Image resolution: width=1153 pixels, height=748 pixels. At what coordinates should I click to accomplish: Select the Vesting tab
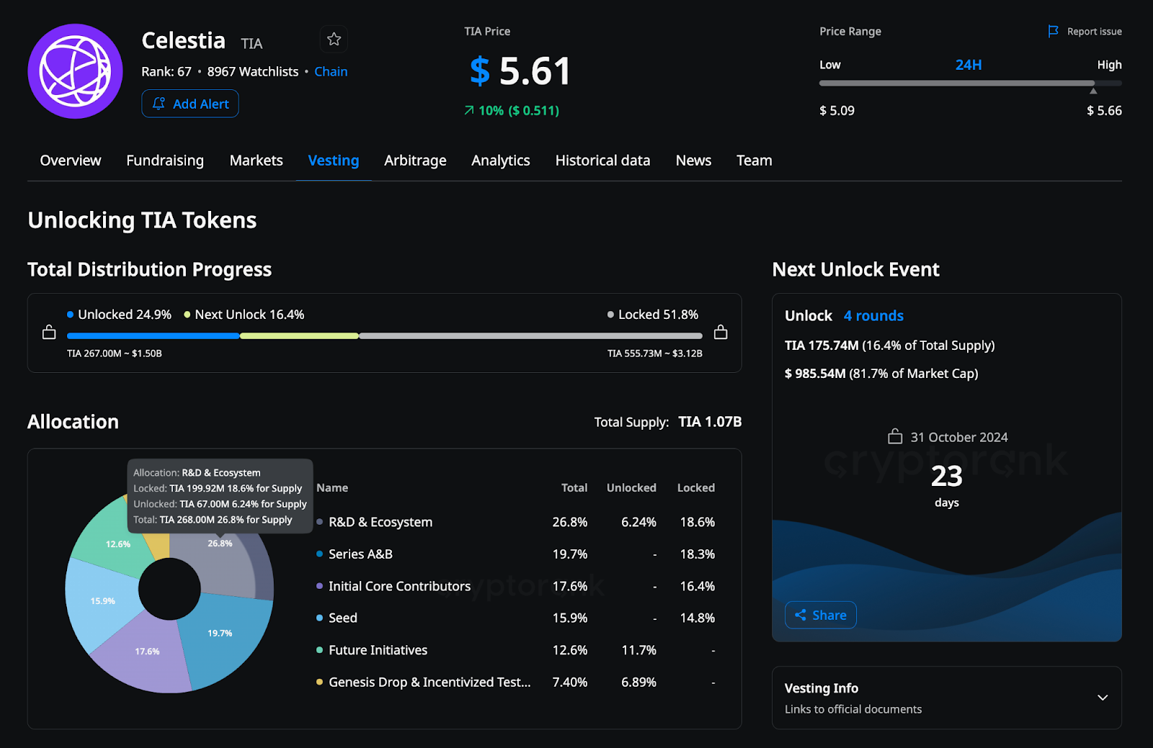pos(334,161)
